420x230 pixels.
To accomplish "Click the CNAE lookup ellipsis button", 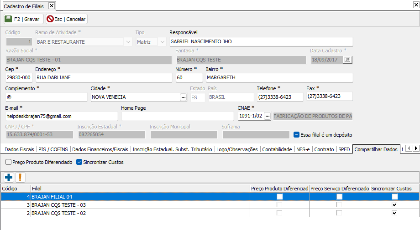I will pyautogui.click(x=268, y=116).
